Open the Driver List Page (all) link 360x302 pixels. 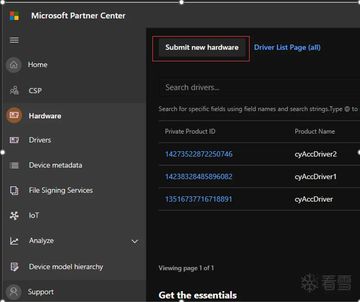click(287, 48)
